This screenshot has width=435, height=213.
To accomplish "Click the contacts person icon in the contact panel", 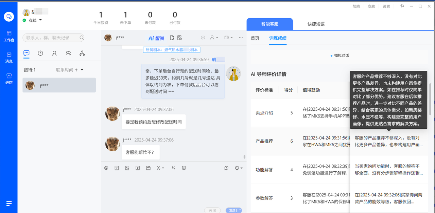I will tap(54, 53).
